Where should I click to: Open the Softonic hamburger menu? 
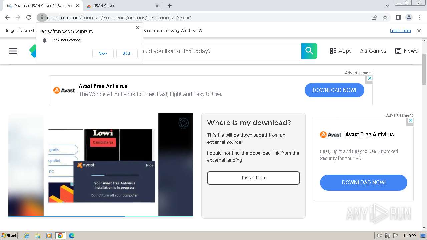point(13,51)
